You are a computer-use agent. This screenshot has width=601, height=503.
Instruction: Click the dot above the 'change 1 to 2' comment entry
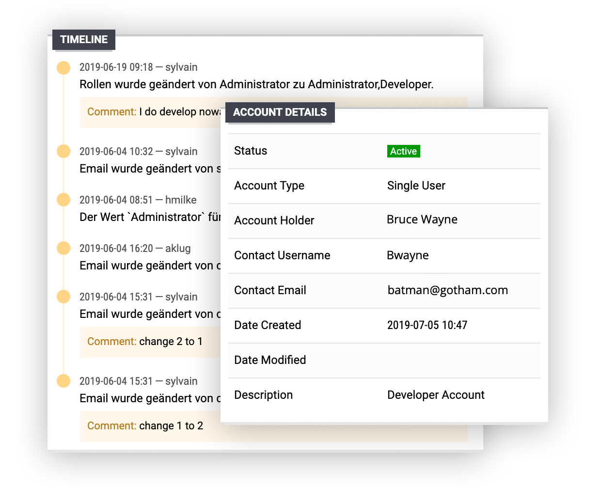point(63,381)
